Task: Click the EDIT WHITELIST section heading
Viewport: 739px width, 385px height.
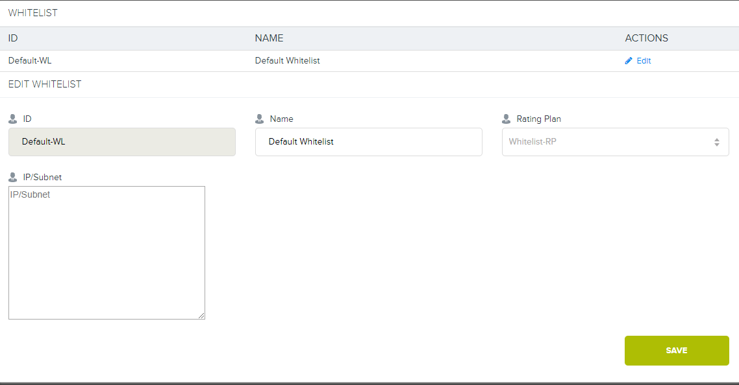Action: (x=45, y=84)
